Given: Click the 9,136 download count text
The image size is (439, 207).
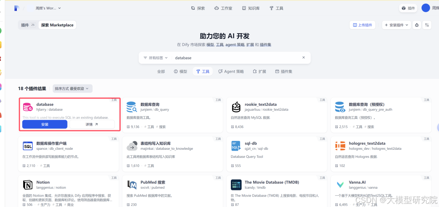Looking at the screenshot, I should (x=135, y=127).
